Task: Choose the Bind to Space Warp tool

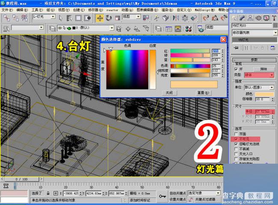Action: [24, 18]
